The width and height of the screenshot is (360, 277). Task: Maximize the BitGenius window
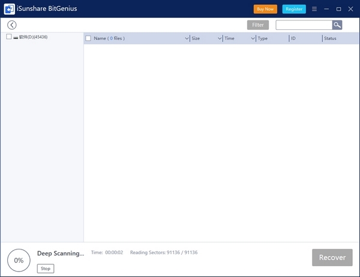pos(338,9)
